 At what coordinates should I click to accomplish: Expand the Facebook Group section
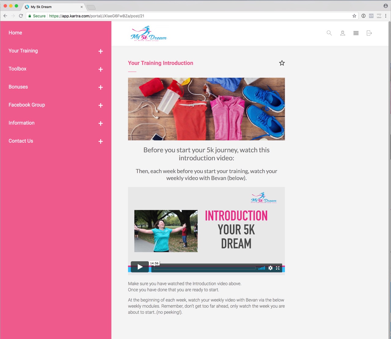tap(100, 105)
